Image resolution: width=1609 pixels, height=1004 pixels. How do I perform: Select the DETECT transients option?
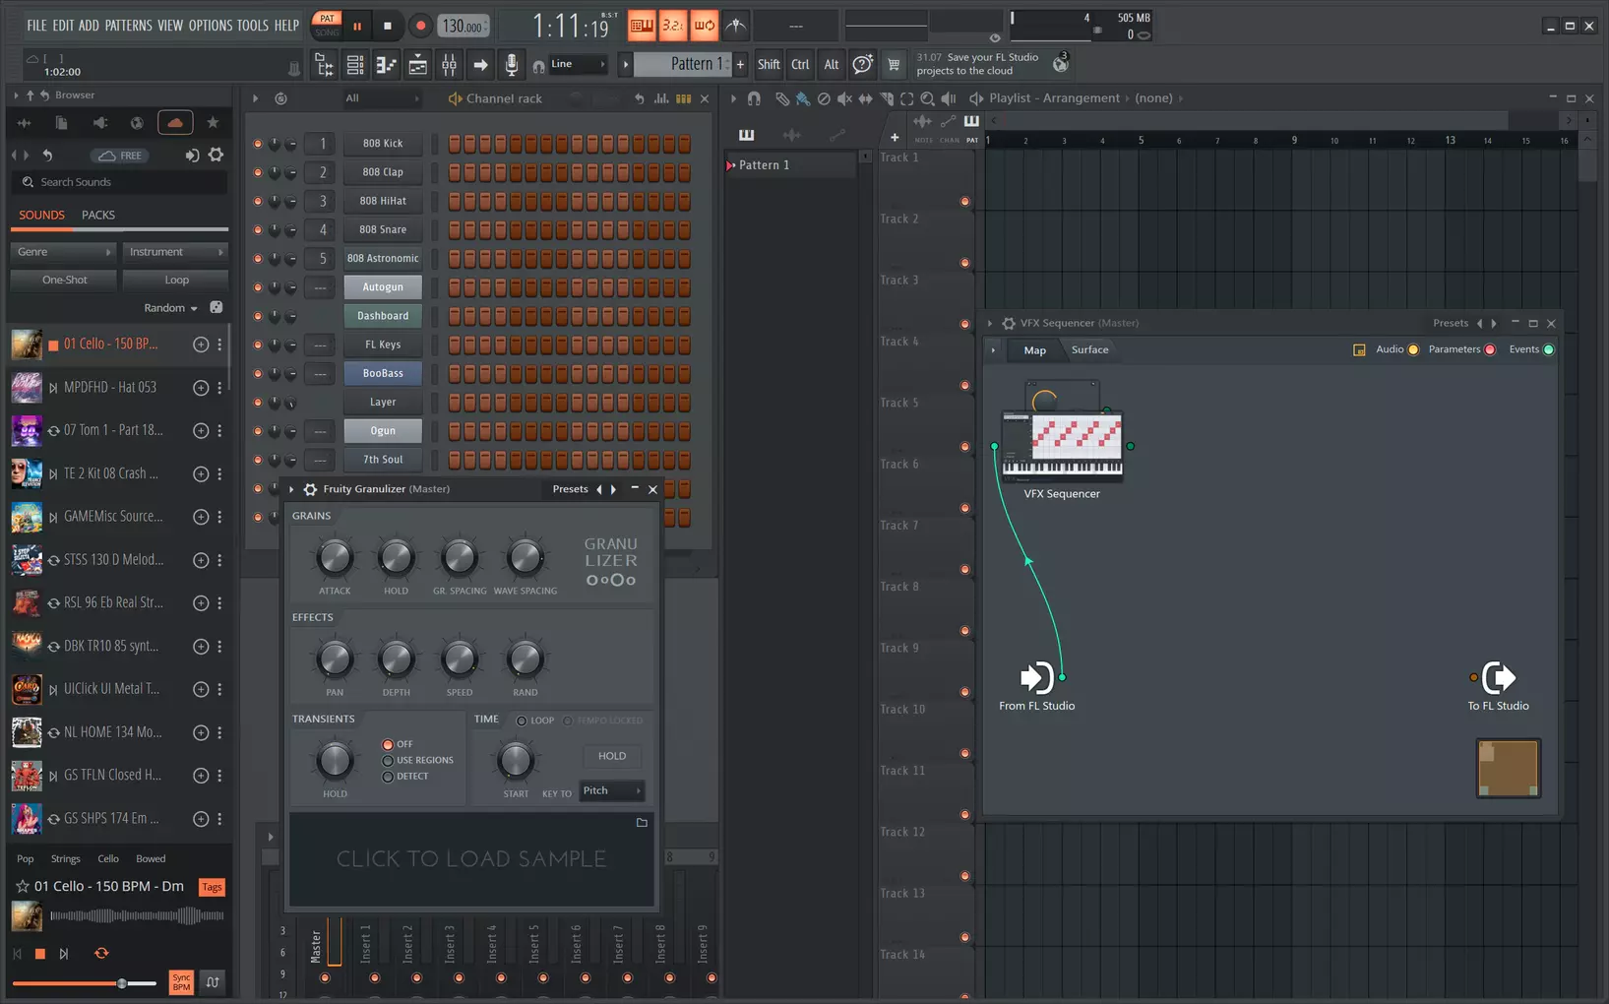(388, 777)
